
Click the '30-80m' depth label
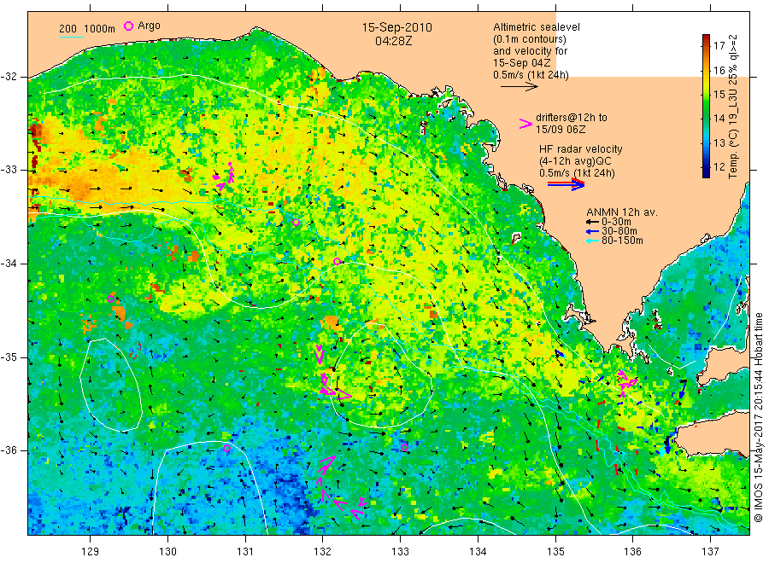619,231
